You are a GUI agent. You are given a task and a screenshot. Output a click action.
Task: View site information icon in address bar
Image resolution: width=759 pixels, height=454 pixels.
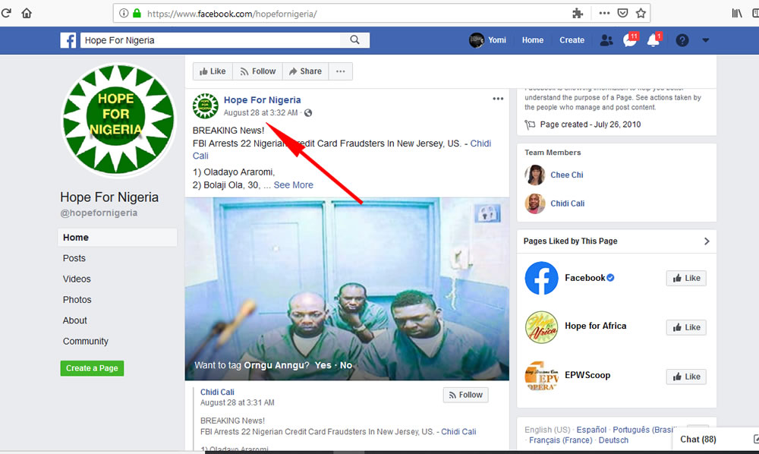tap(124, 14)
